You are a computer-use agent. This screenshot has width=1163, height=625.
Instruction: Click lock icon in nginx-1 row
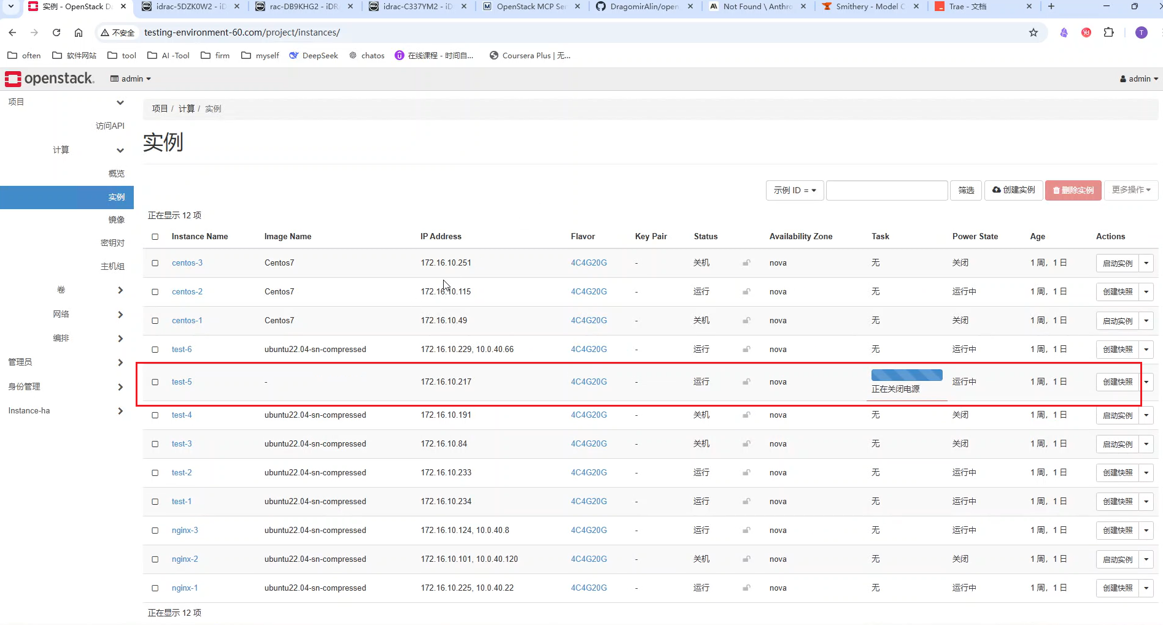pyautogui.click(x=746, y=588)
